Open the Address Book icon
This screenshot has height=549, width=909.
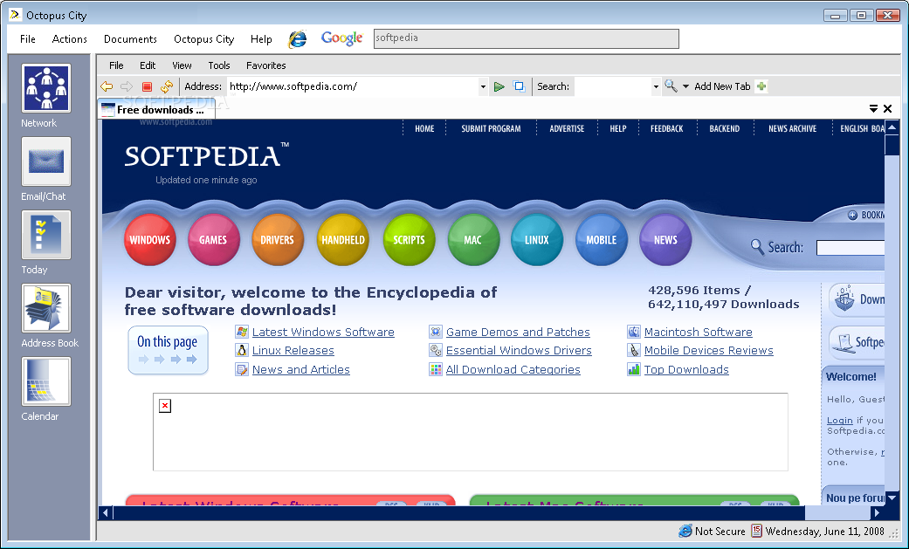(x=46, y=308)
